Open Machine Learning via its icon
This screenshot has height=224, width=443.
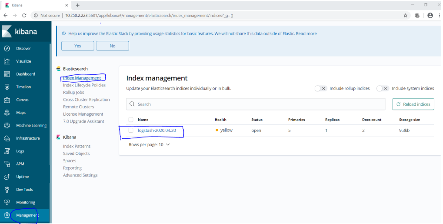tap(7, 125)
